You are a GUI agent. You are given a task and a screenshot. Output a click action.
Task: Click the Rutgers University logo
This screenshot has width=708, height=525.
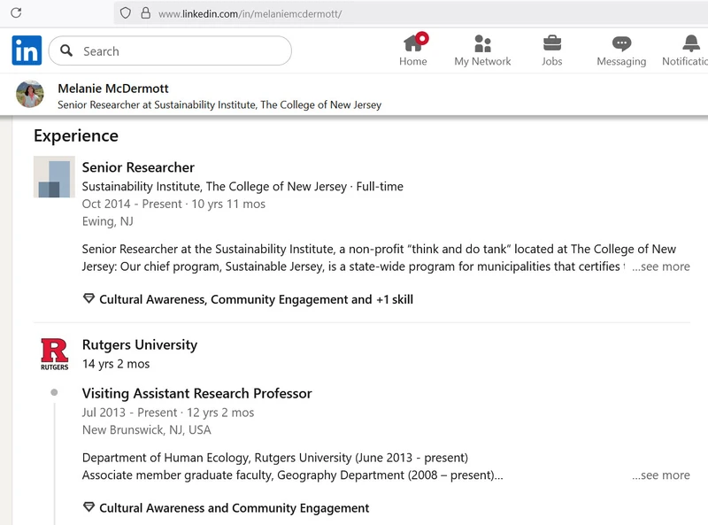click(54, 354)
